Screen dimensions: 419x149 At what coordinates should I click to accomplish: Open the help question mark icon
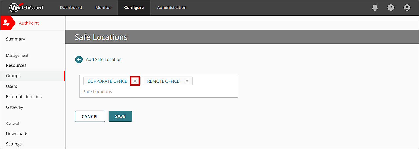pos(391,8)
